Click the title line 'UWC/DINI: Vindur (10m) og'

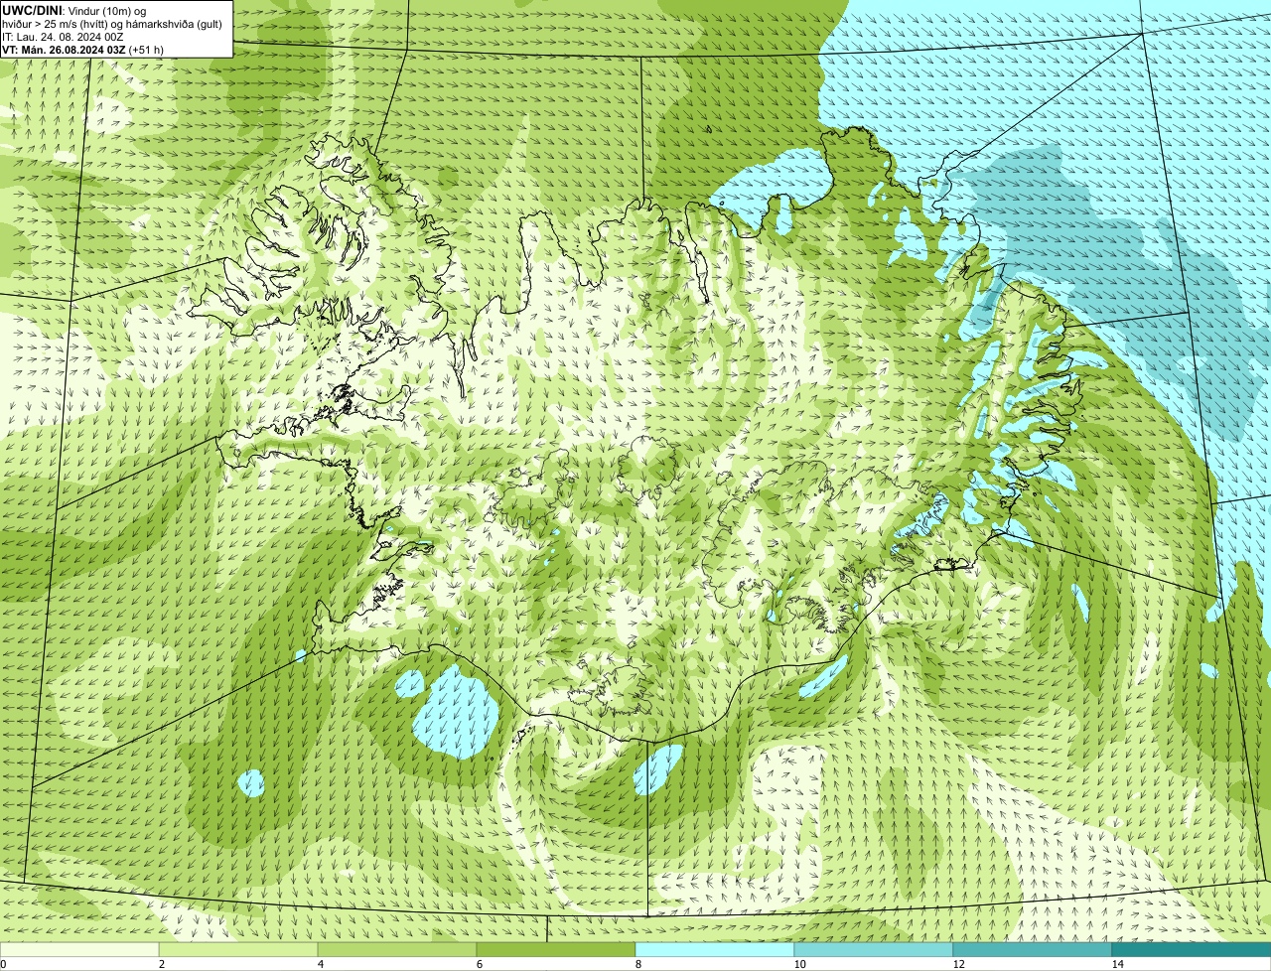[x=74, y=10]
